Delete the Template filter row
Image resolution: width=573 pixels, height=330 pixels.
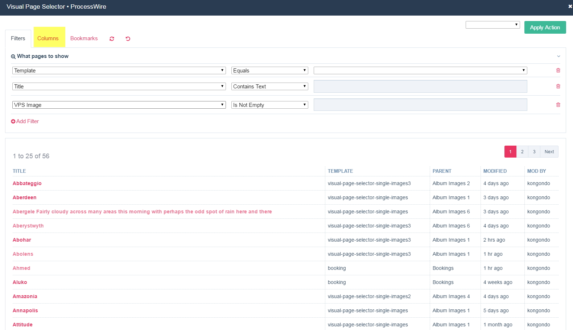558,70
